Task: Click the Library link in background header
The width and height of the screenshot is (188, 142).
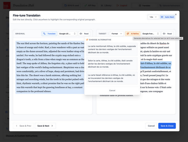Action: [106, 6]
